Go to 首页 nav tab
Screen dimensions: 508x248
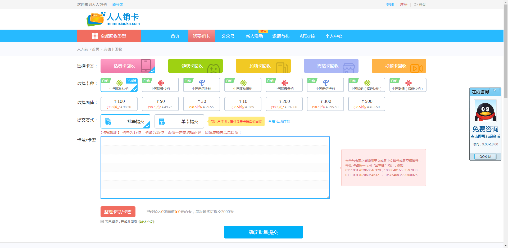click(x=175, y=36)
